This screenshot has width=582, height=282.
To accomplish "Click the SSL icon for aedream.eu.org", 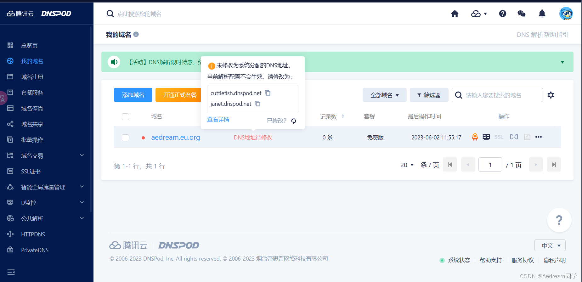I will pyautogui.click(x=499, y=137).
